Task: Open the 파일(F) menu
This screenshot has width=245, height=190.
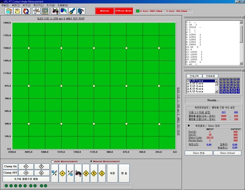Action: [5, 5]
